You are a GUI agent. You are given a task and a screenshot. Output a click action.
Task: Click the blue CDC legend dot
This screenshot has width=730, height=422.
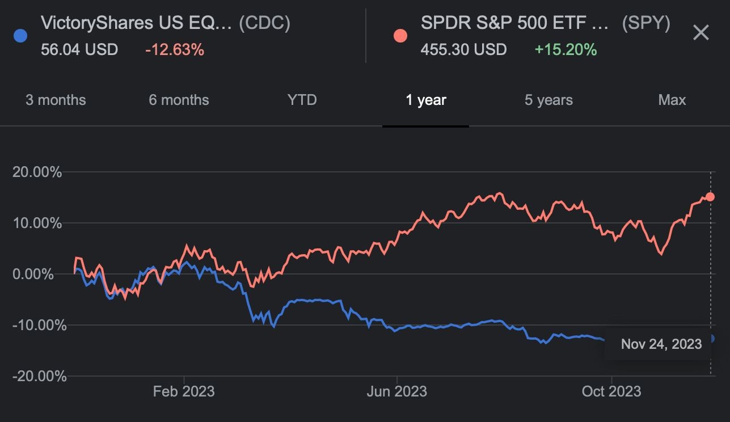pos(20,36)
